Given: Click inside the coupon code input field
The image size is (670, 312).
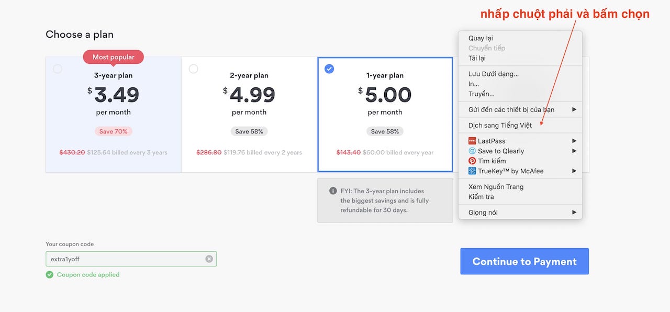Looking at the screenshot, I should point(126,259).
